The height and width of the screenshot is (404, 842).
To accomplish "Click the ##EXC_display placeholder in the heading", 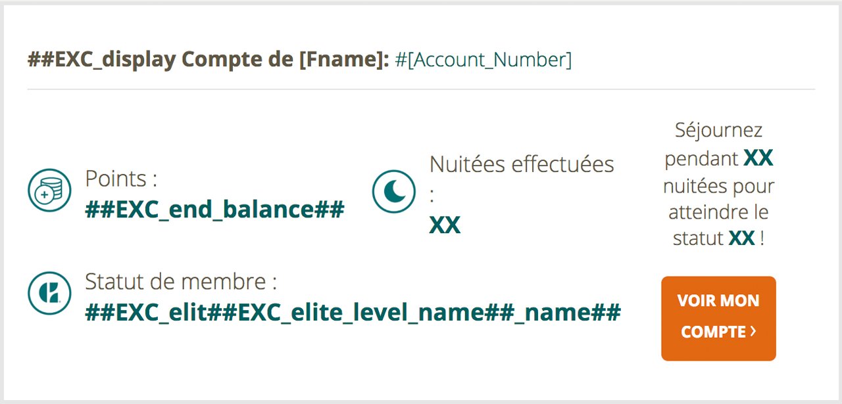I will pos(101,60).
